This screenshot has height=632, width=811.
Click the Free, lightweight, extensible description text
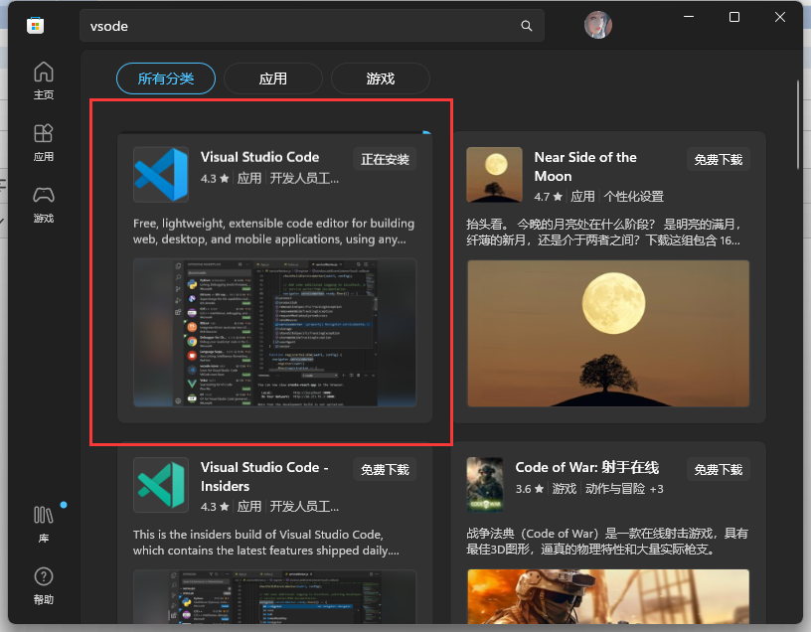pyautogui.click(x=273, y=232)
